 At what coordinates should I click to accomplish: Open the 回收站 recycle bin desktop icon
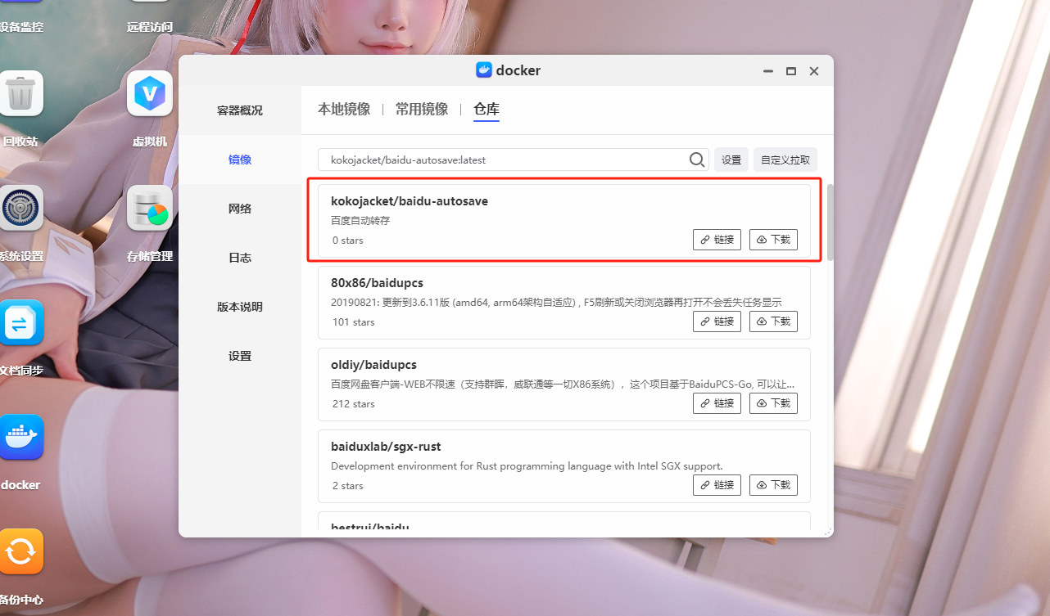coord(20,93)
